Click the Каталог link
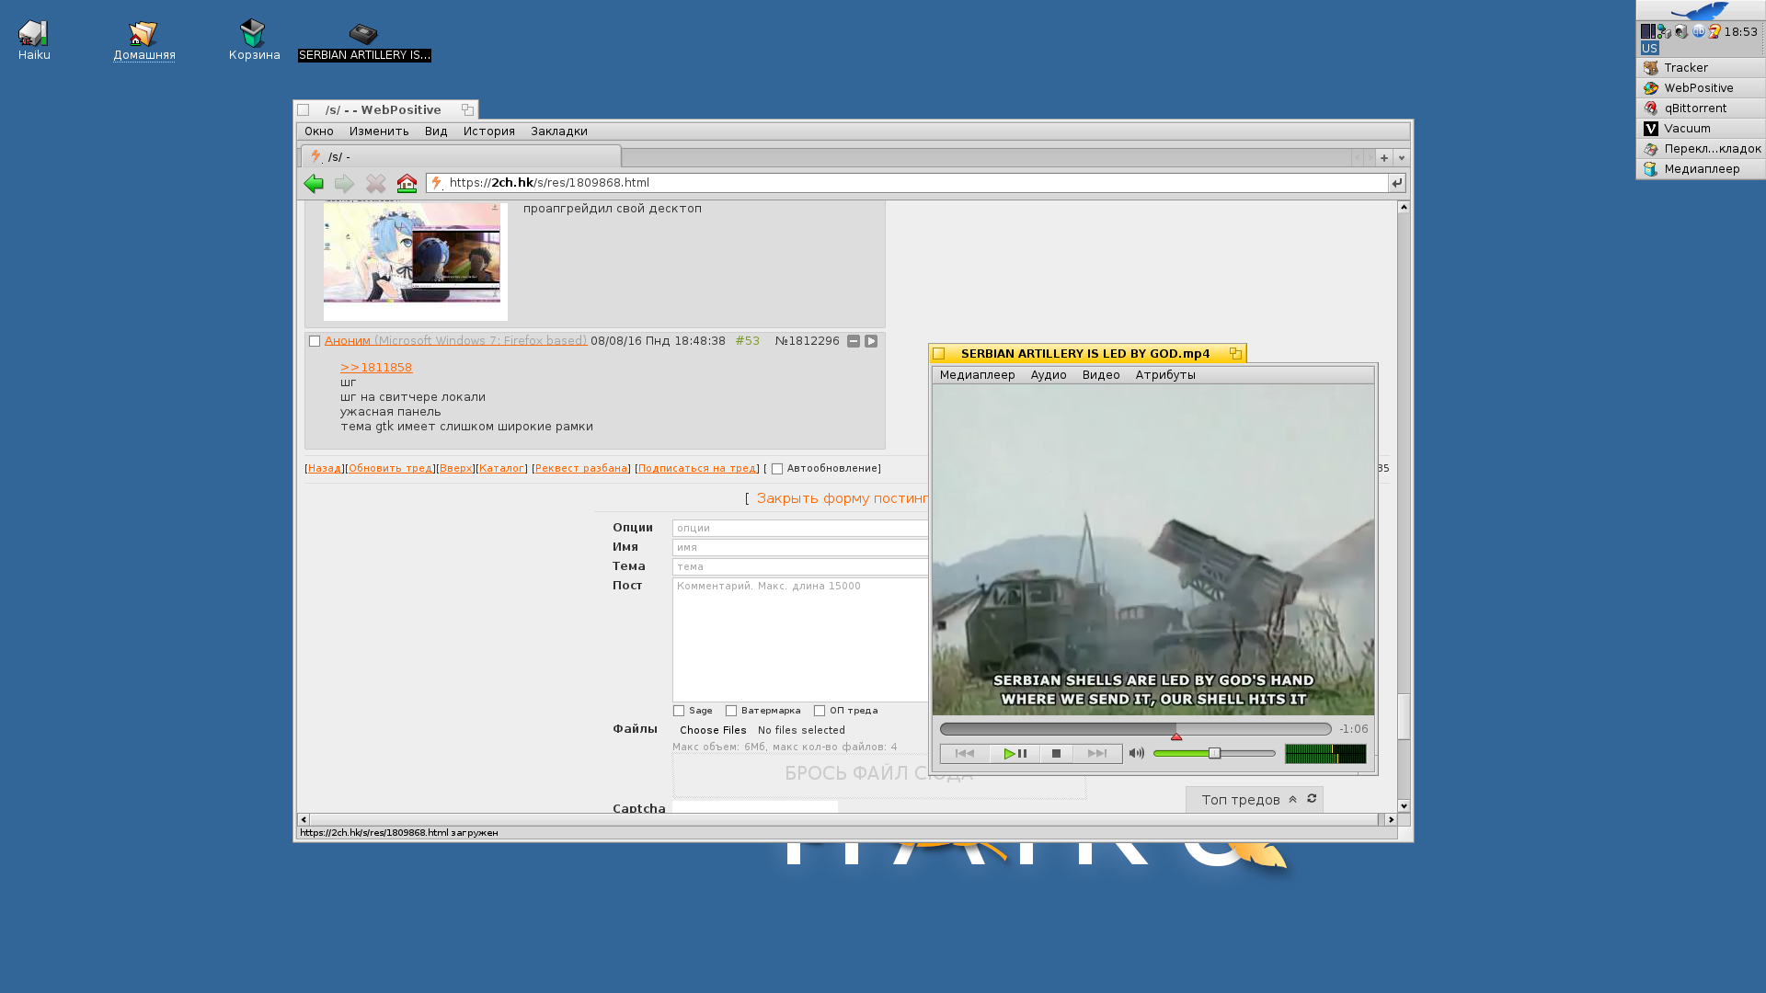This screenshot has height=993, width=1766. tap(501, 469)
